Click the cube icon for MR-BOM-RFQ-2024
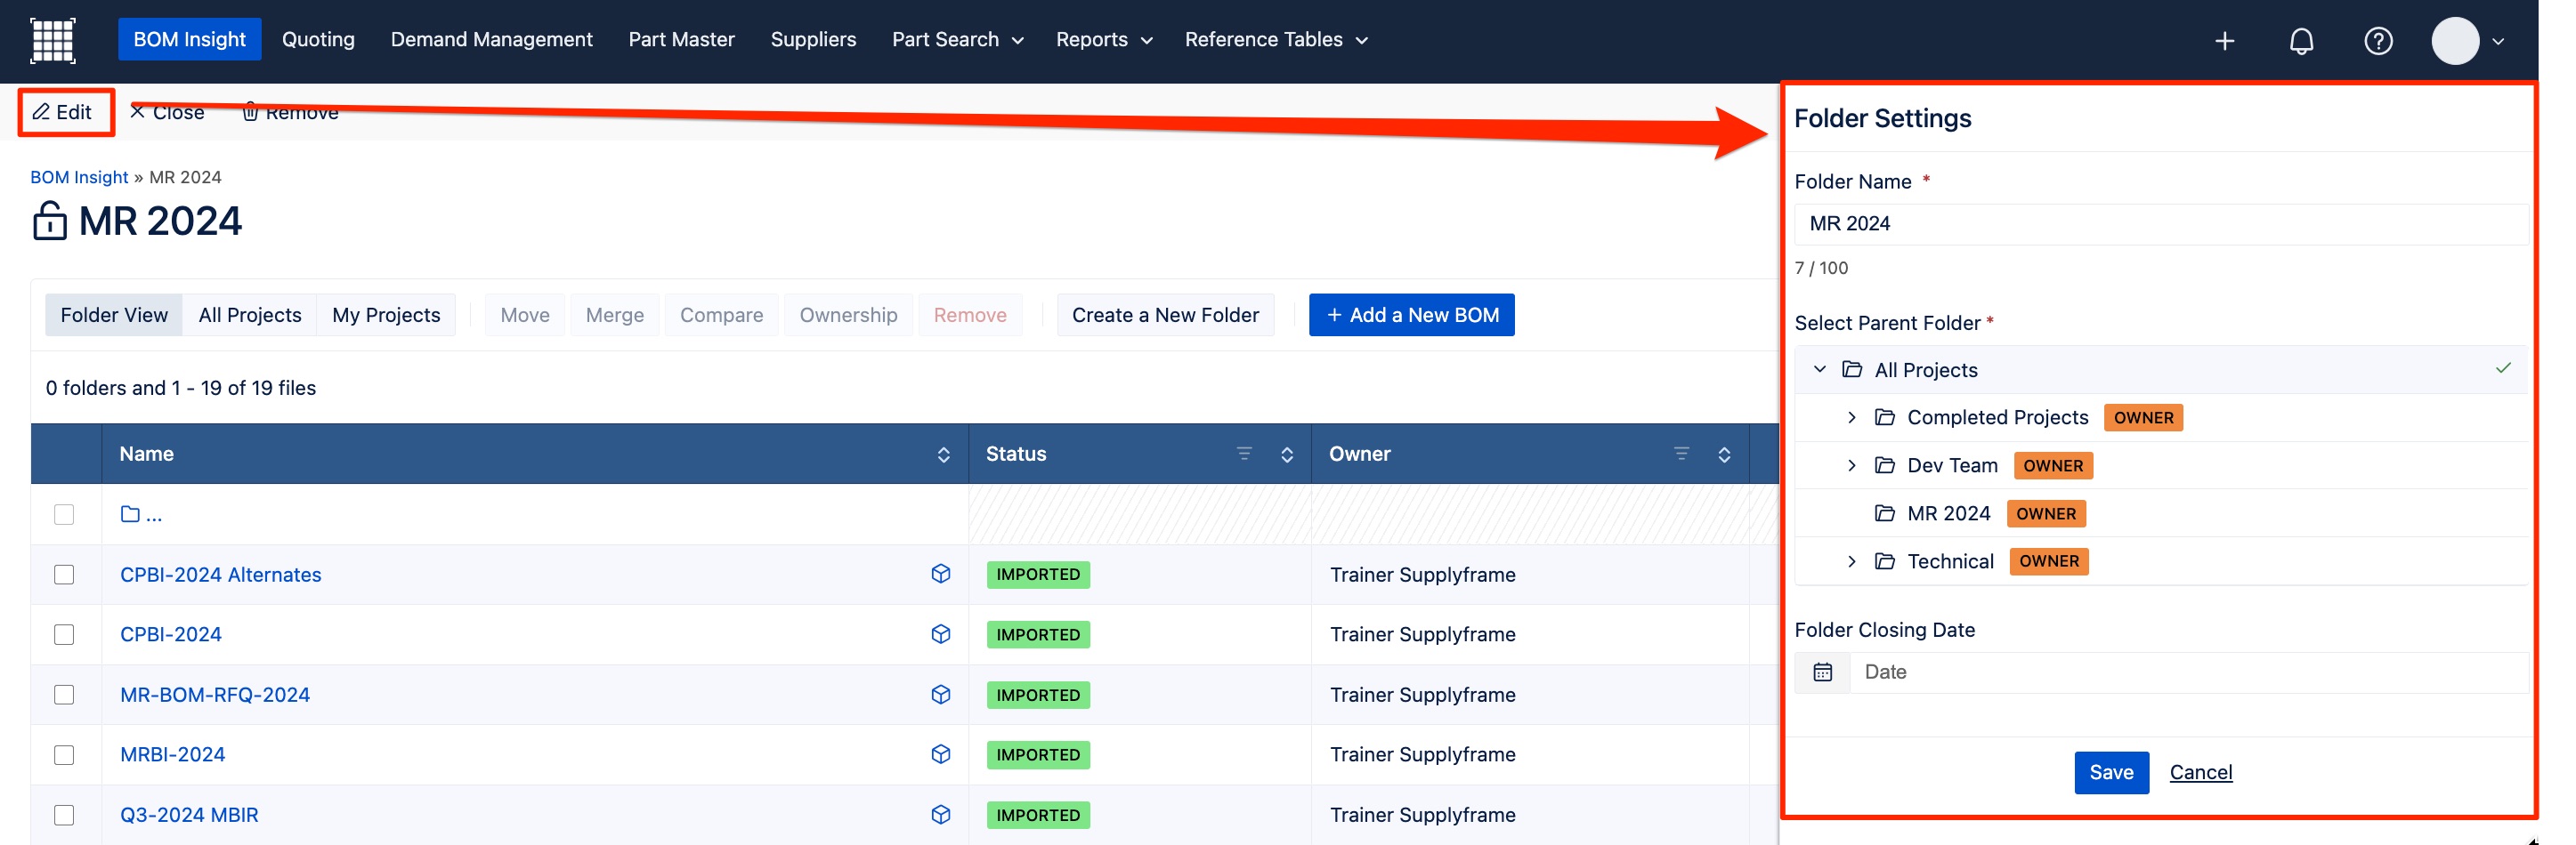The height and width of the screenshot is (845, 2576). point(940,694)
